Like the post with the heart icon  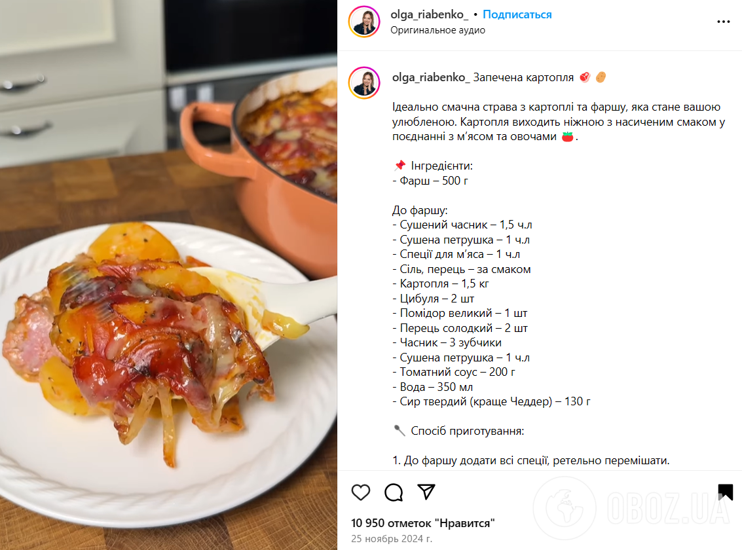click(361, 492)
